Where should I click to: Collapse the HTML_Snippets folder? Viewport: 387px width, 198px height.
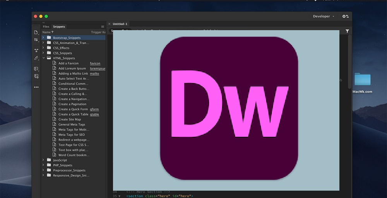click(x=43, y=58)
